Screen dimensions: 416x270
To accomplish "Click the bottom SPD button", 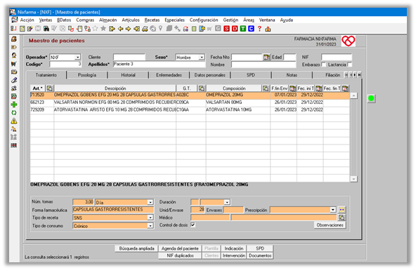I will [x=260, y=248].
